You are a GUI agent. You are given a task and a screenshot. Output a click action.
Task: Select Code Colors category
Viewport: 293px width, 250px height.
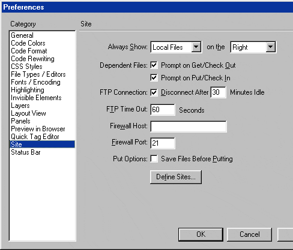(28, 43)
